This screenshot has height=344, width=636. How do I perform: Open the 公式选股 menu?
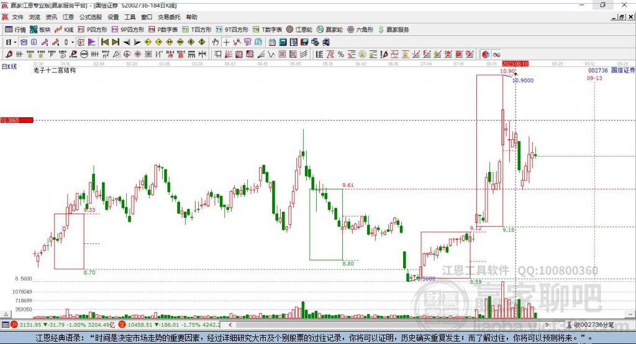[x=91, y=17]
